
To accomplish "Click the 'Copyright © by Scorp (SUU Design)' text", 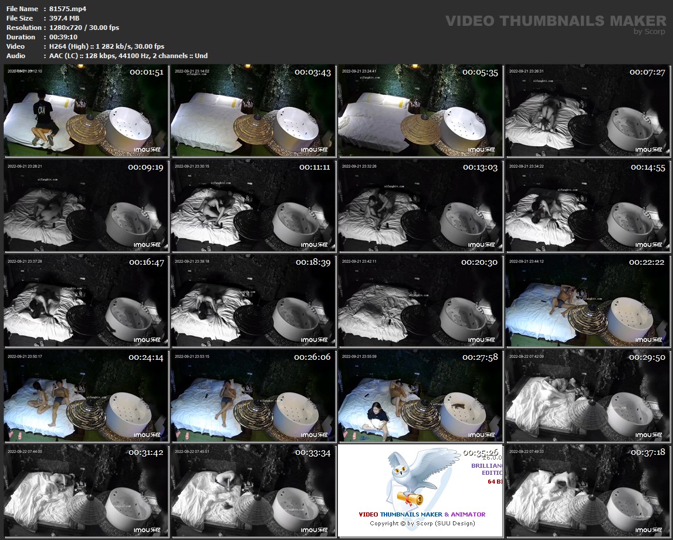I will point(422,523).
